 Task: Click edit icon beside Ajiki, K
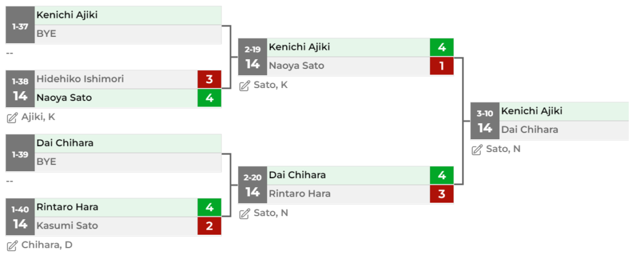12,117
